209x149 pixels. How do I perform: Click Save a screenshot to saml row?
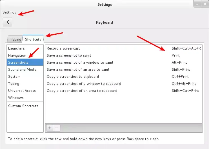(124, 55)
